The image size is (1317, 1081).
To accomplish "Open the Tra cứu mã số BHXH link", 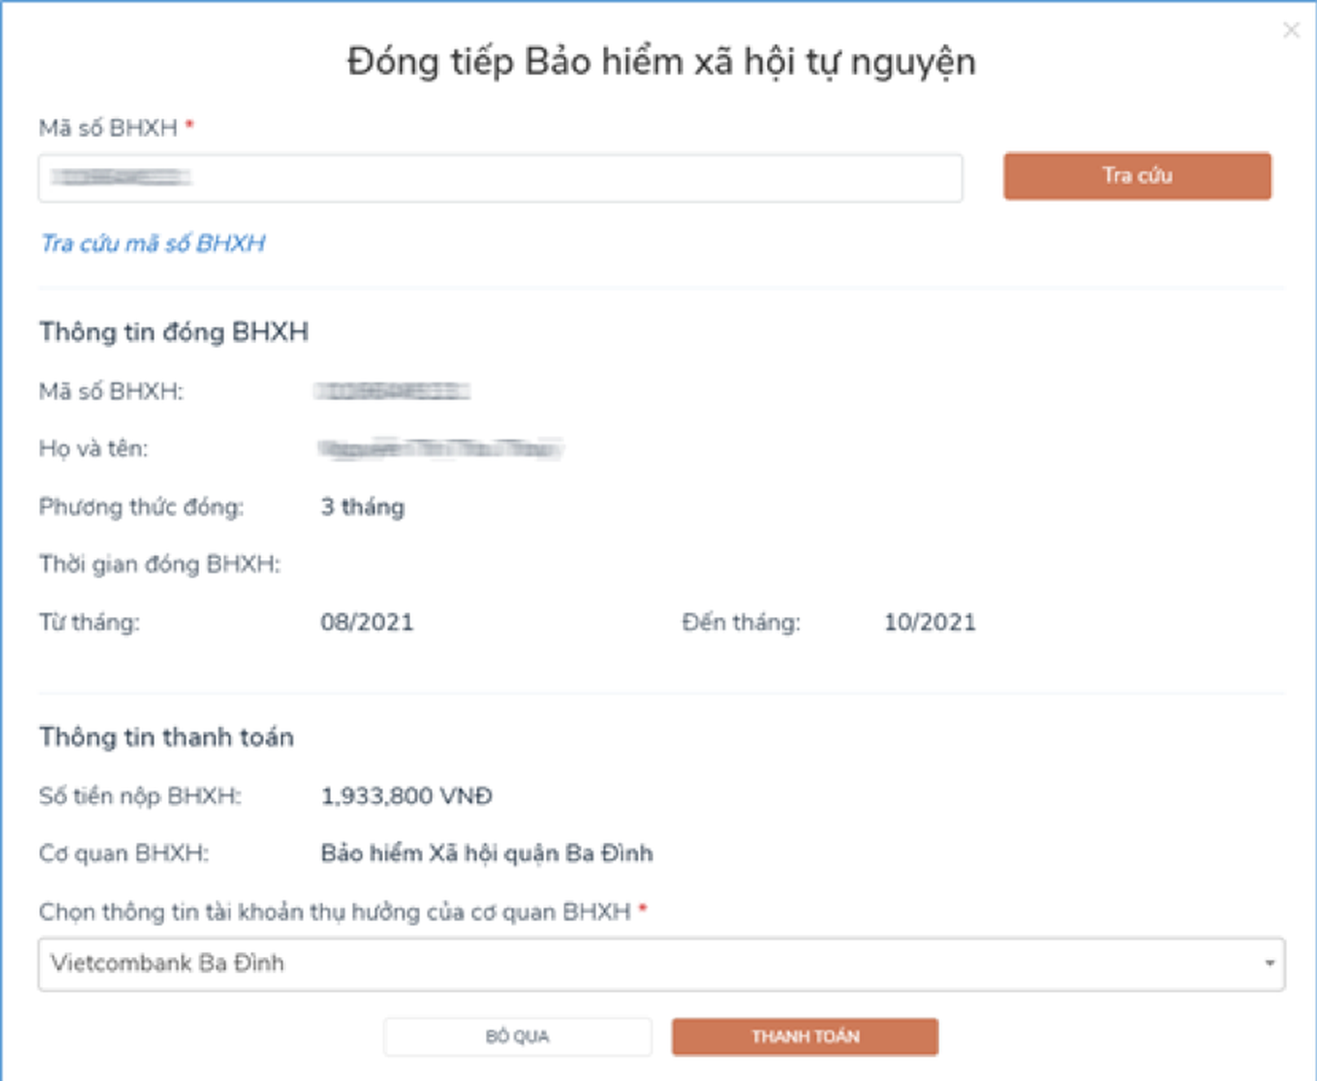I will tap(153, 244).
